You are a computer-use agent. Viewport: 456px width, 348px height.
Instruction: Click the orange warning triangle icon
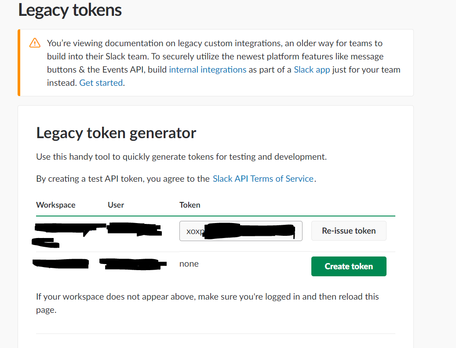(35, 43)
